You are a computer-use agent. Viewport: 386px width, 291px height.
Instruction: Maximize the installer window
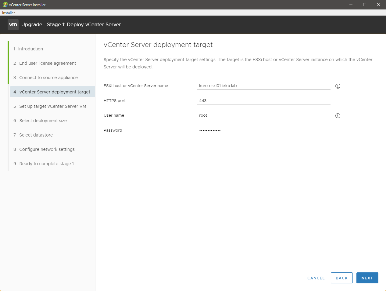(x=364, y=5)
